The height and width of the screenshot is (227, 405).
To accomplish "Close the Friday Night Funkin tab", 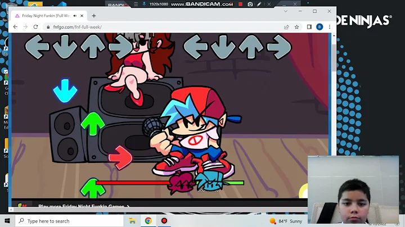I will [82, 16].
